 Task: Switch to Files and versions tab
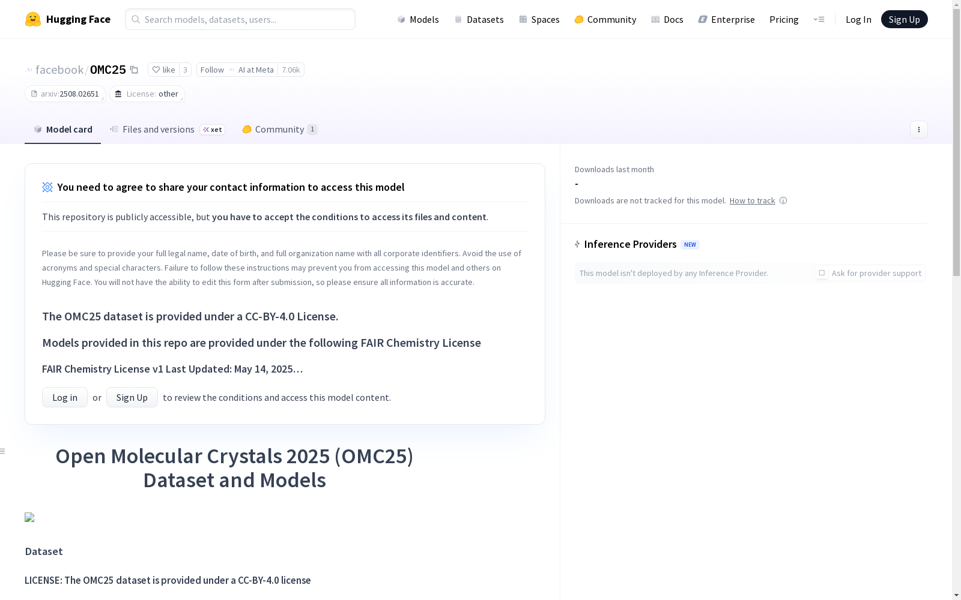click(167, 130)
